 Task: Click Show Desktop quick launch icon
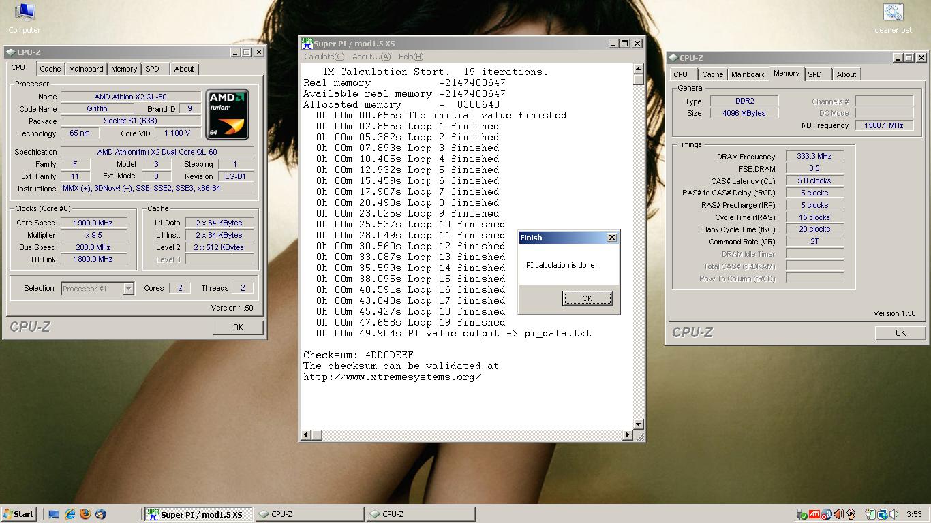coord(55,514)
